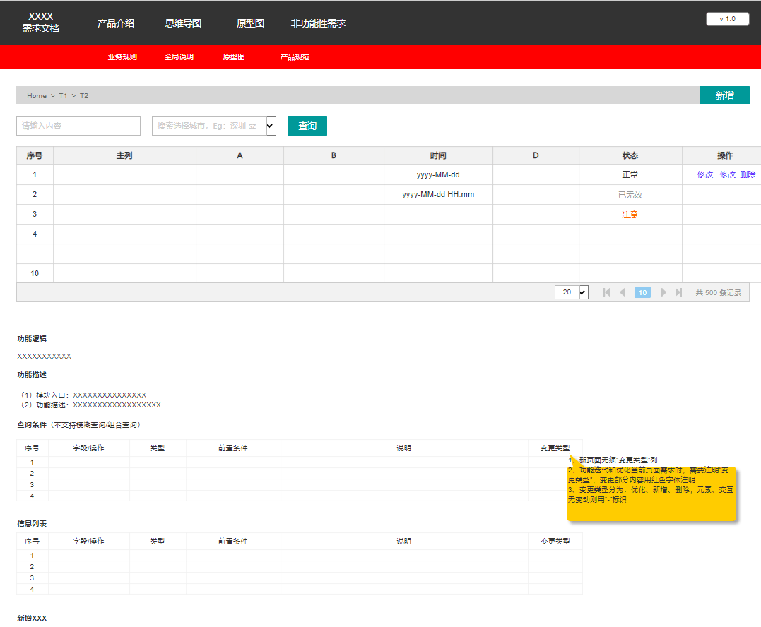The height and width of the screenshot is (627, 761).
Task: Switch to 思维导图 in top navigation
Action: (183, 23)
